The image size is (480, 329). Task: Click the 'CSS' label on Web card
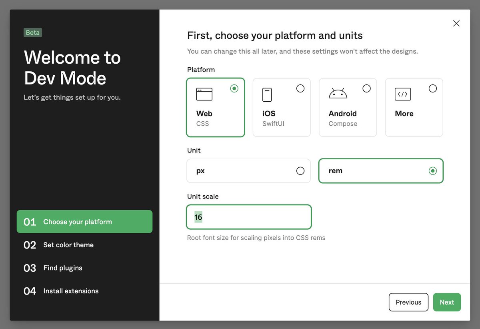point(202,124)
